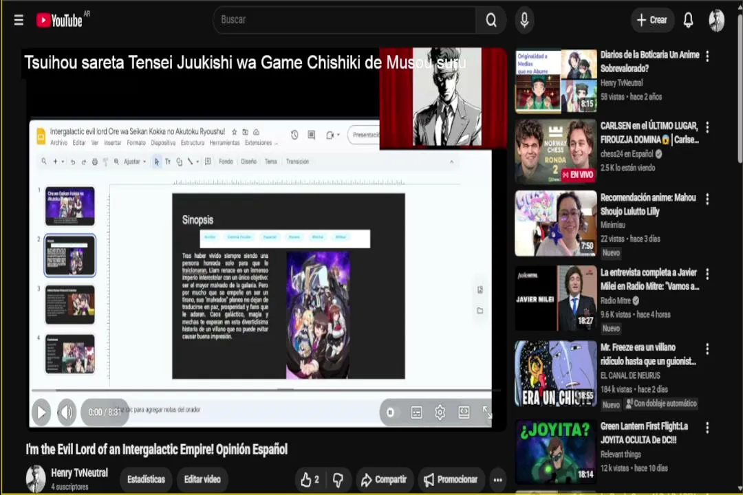Click 2.5 K lo están viendo text
Image resolution: width=743 pixels, height=495 pixels.
coord(628,168)
